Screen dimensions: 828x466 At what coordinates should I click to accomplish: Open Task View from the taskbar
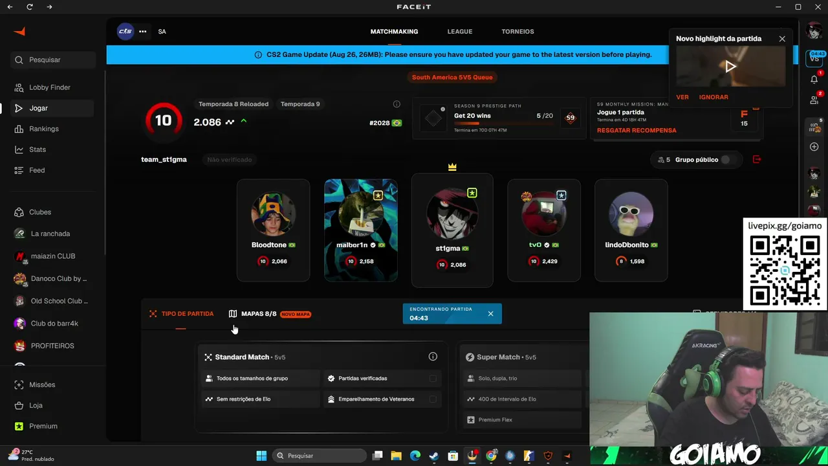click(377, 456)
